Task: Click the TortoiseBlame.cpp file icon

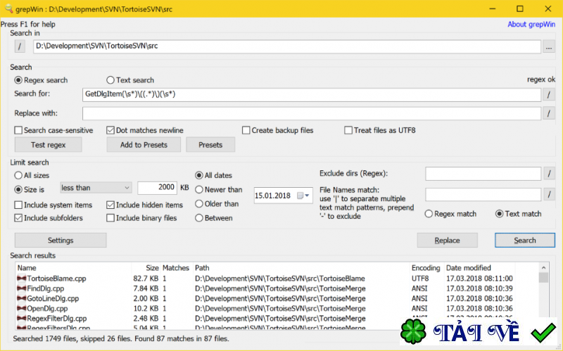Action: click(x=21, y=279)
